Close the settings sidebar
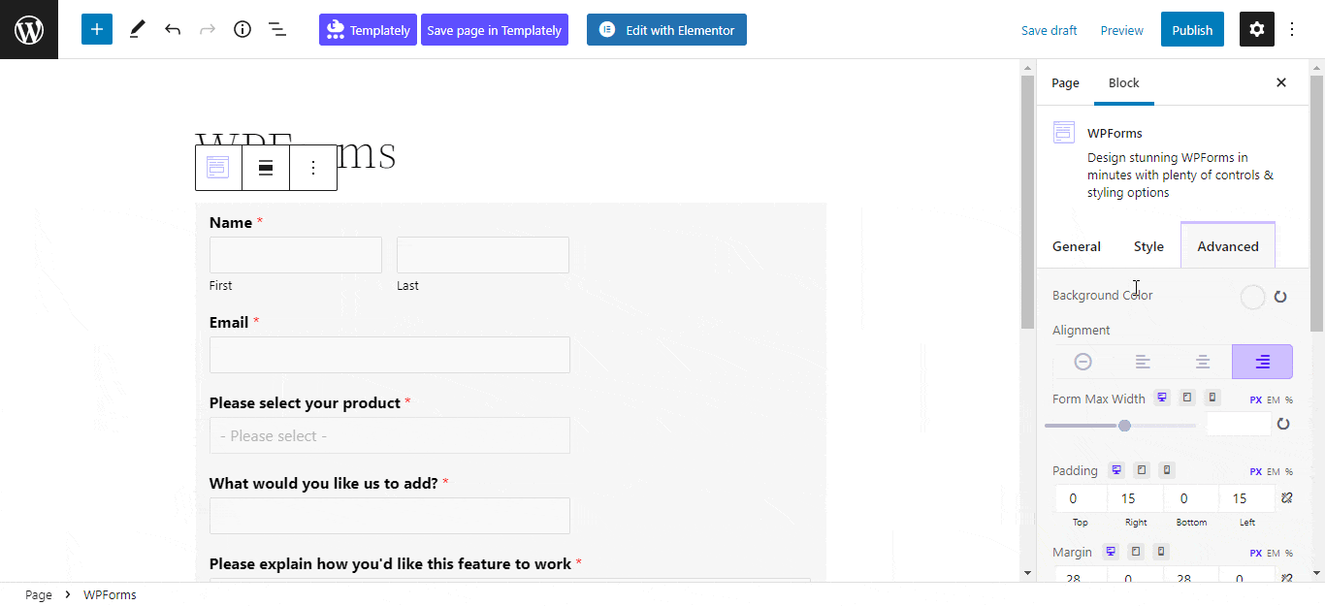This screenshot has height=606, width=1325. (x=1281, y=82)
